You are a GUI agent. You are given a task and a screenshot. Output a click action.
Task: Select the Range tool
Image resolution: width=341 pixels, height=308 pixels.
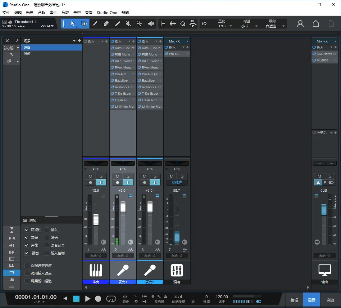(84, 24)
